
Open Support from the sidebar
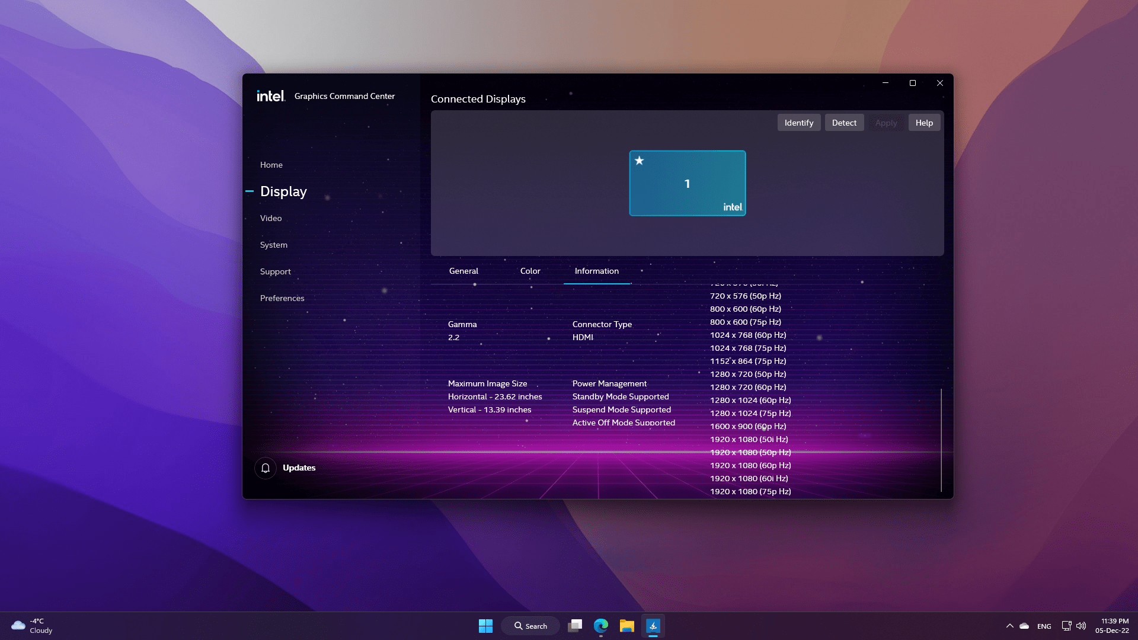[x=275, y=271]
